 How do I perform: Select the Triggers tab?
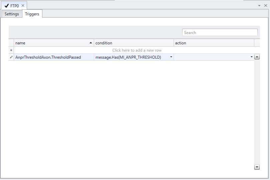pyautogui.click(x=32, y=14)
